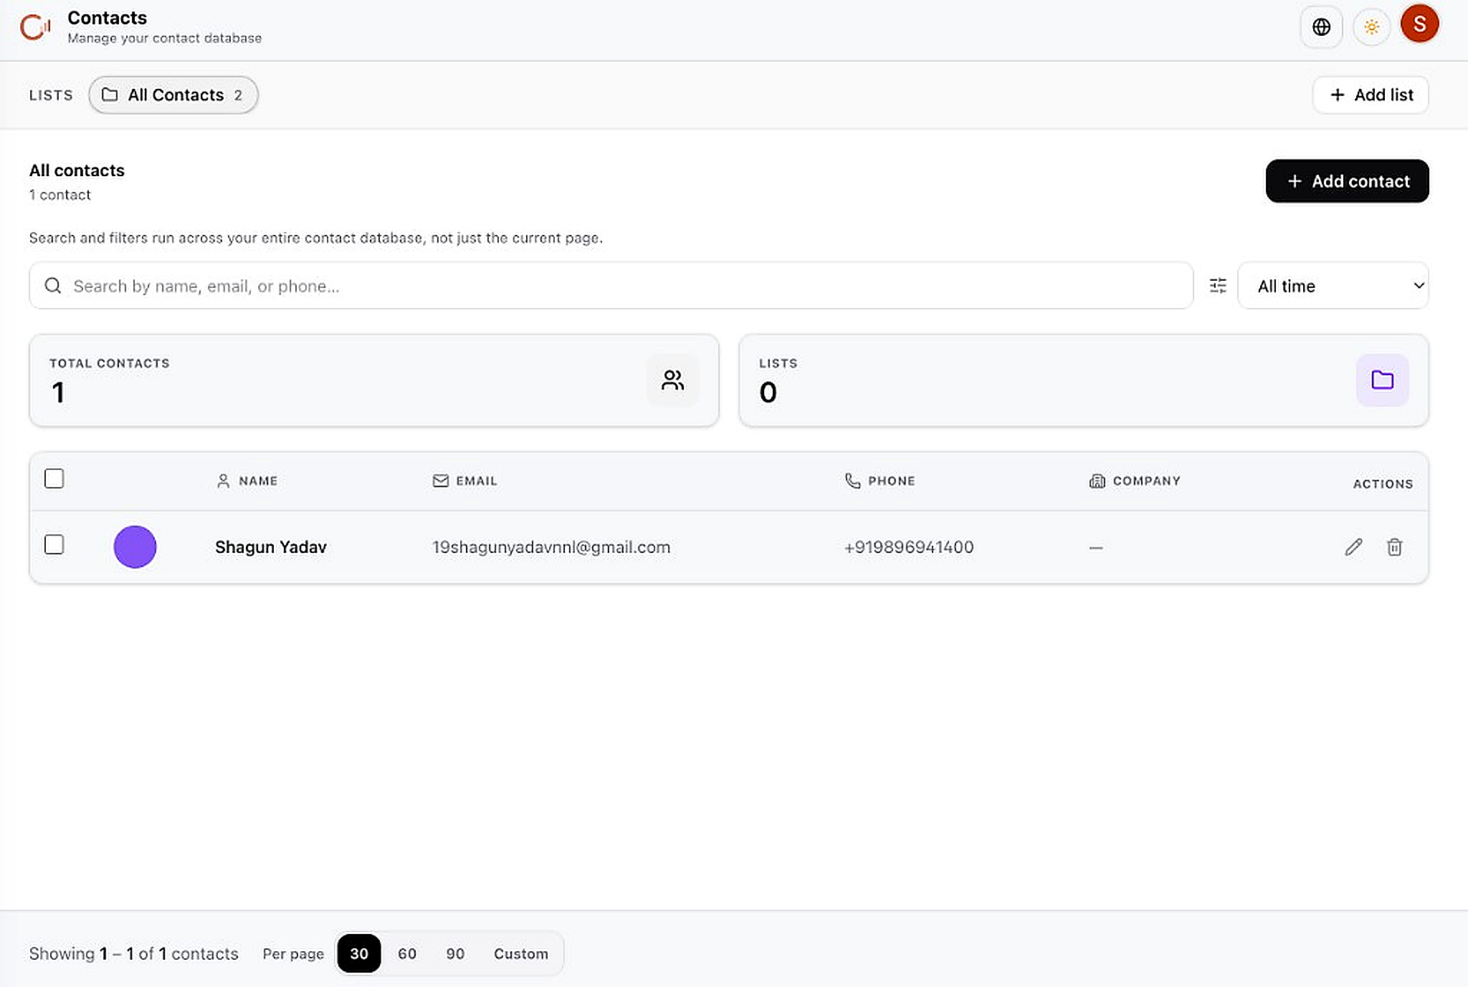
Task: Open the language globe icon
Action: [x=1321, y=27]
